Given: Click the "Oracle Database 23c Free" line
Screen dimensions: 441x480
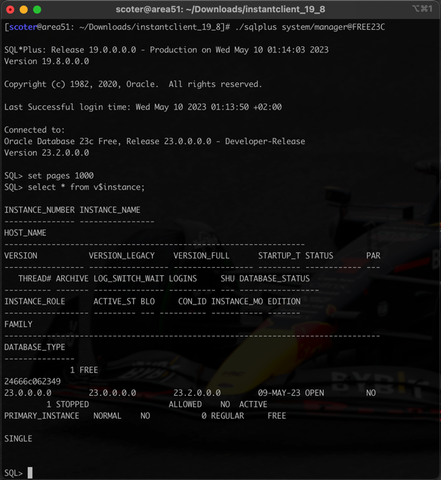Looking at the screenshot, I should (x=155, y=141).
